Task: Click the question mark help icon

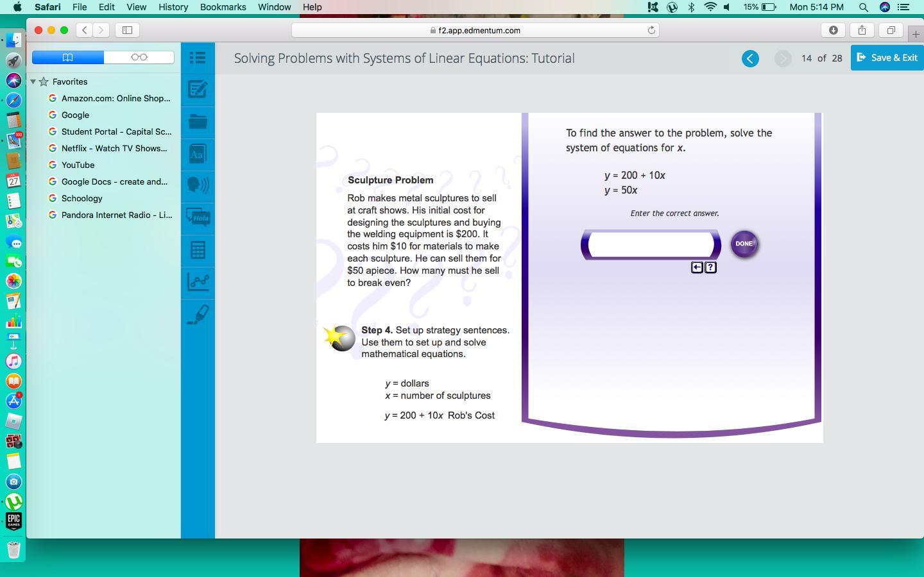Action: click(x=710, y=267)
